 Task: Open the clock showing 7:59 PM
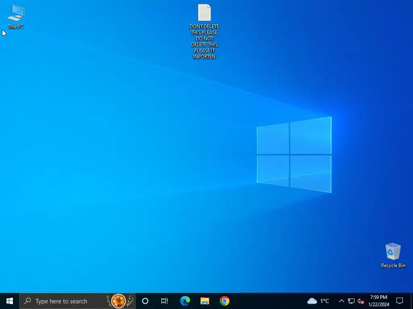pos(379,301)
